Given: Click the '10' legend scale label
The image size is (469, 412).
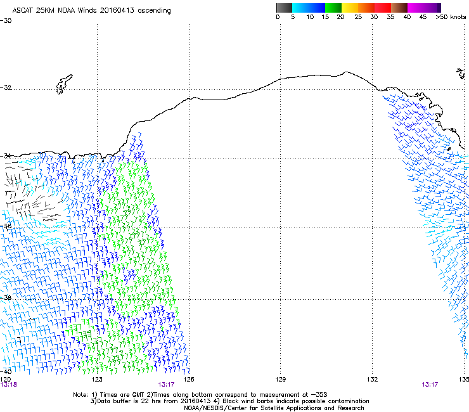Looking at the screenshot, I should (x=310, y=17).
